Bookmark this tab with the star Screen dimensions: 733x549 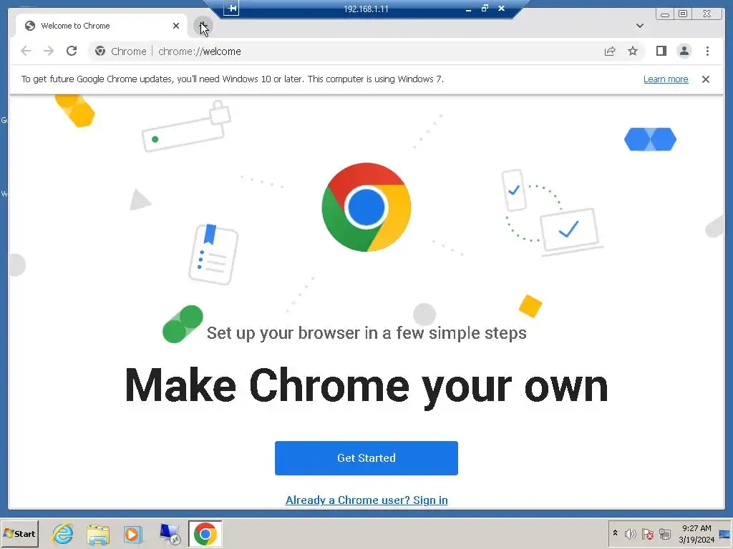[633, 51]
